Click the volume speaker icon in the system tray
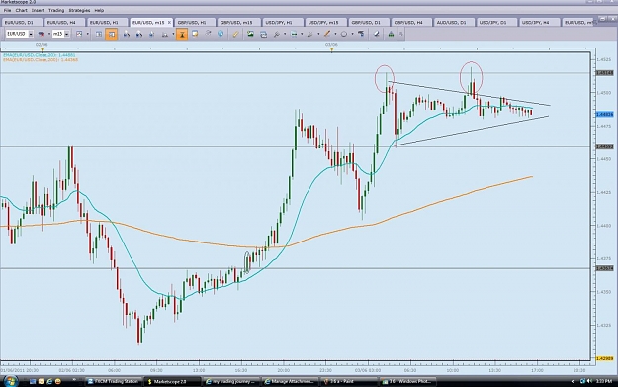This screenshot has width=618, height=387. pyautogui.click(x=589, y=381)
